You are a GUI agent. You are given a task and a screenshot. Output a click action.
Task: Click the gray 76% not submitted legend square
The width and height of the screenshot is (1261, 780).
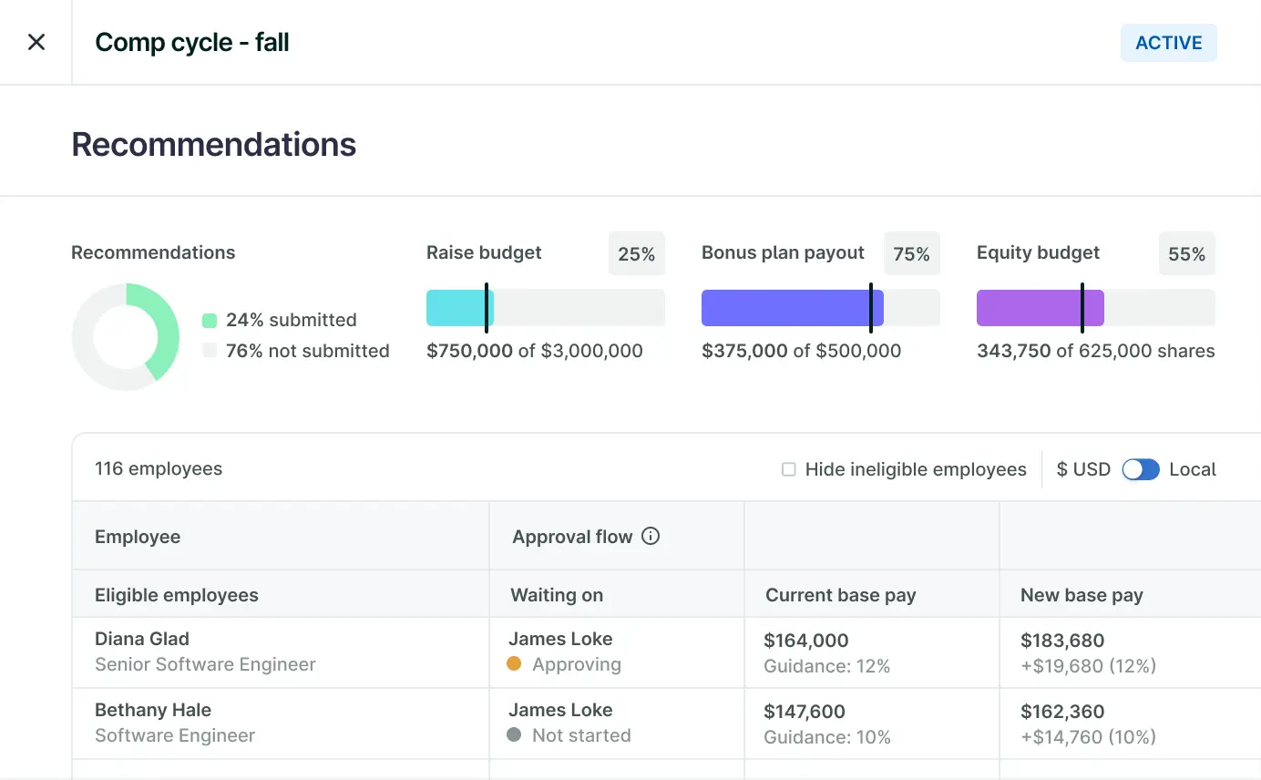(x=210, y=351)
